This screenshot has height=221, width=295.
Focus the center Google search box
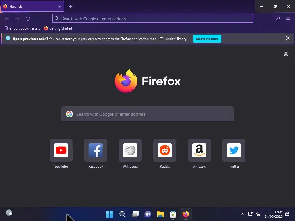pos(147,114)
